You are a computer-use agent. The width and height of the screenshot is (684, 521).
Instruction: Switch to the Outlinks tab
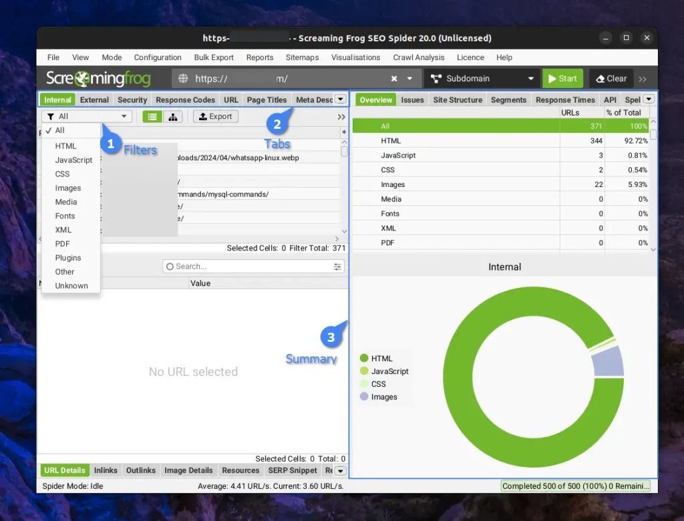pos(141,470)
